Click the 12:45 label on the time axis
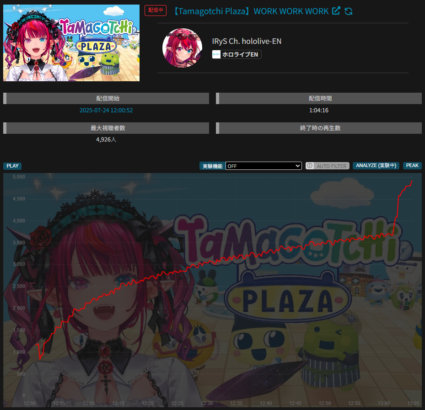This screenshot has height=410, width=425. tap(296, 403)
